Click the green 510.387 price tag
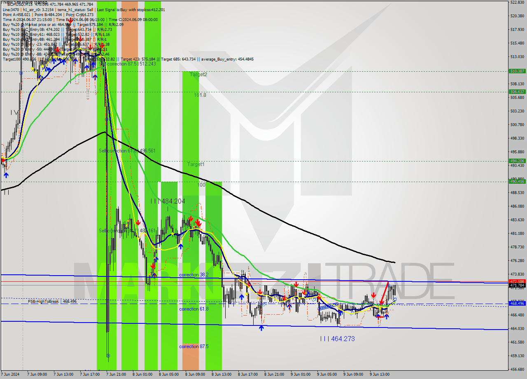 point(517,71)
